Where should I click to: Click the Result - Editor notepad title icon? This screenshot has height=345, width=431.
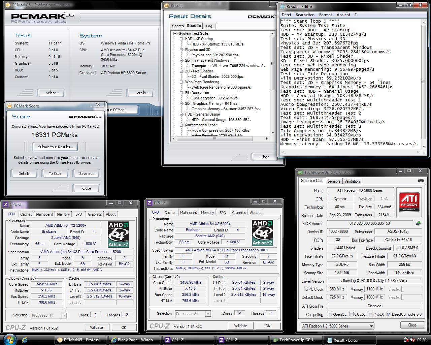coord(282,6)
